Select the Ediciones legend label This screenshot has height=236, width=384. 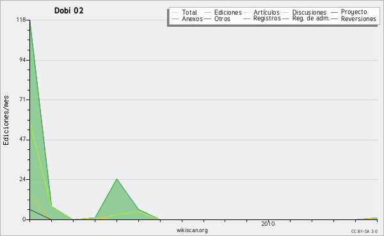228,12
